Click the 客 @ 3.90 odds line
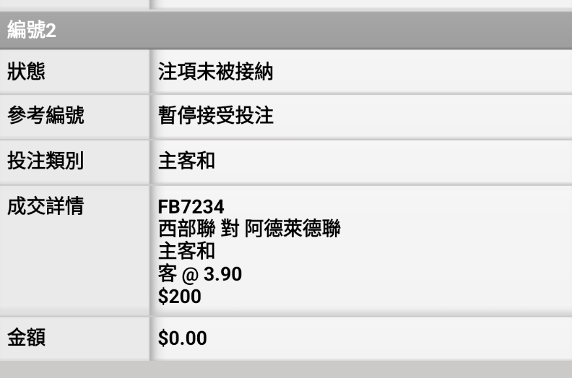The width and height of the screenshot is (572, 378). pos(200,274)
